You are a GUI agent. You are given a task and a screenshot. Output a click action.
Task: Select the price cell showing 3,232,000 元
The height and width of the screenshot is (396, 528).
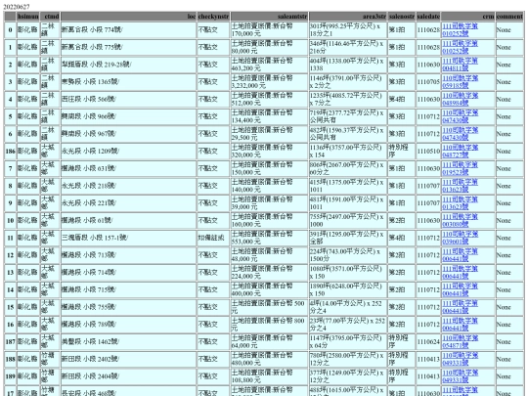pos(270,82)
